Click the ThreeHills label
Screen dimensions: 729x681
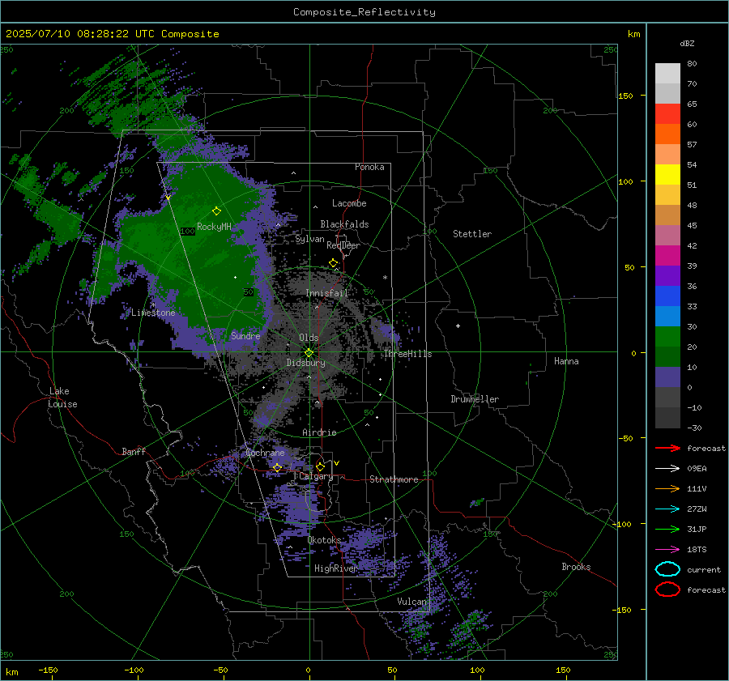coord(407,354)
